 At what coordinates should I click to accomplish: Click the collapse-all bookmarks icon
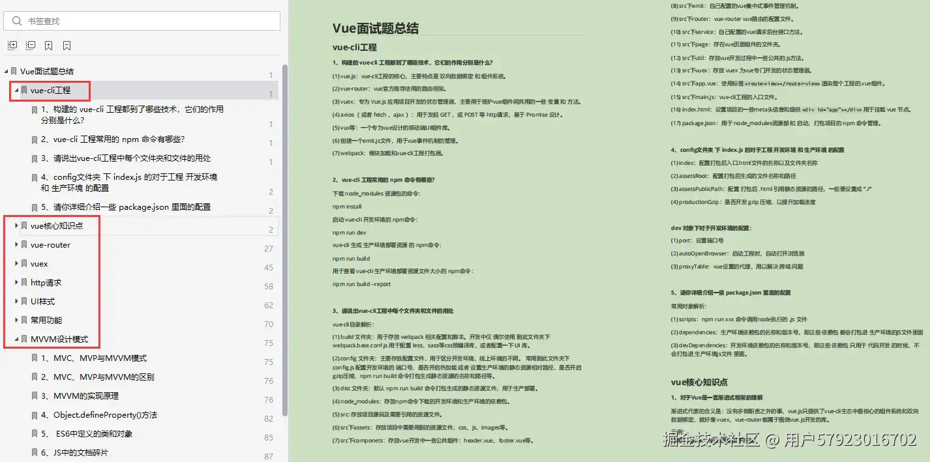click(x=31, y=46)
